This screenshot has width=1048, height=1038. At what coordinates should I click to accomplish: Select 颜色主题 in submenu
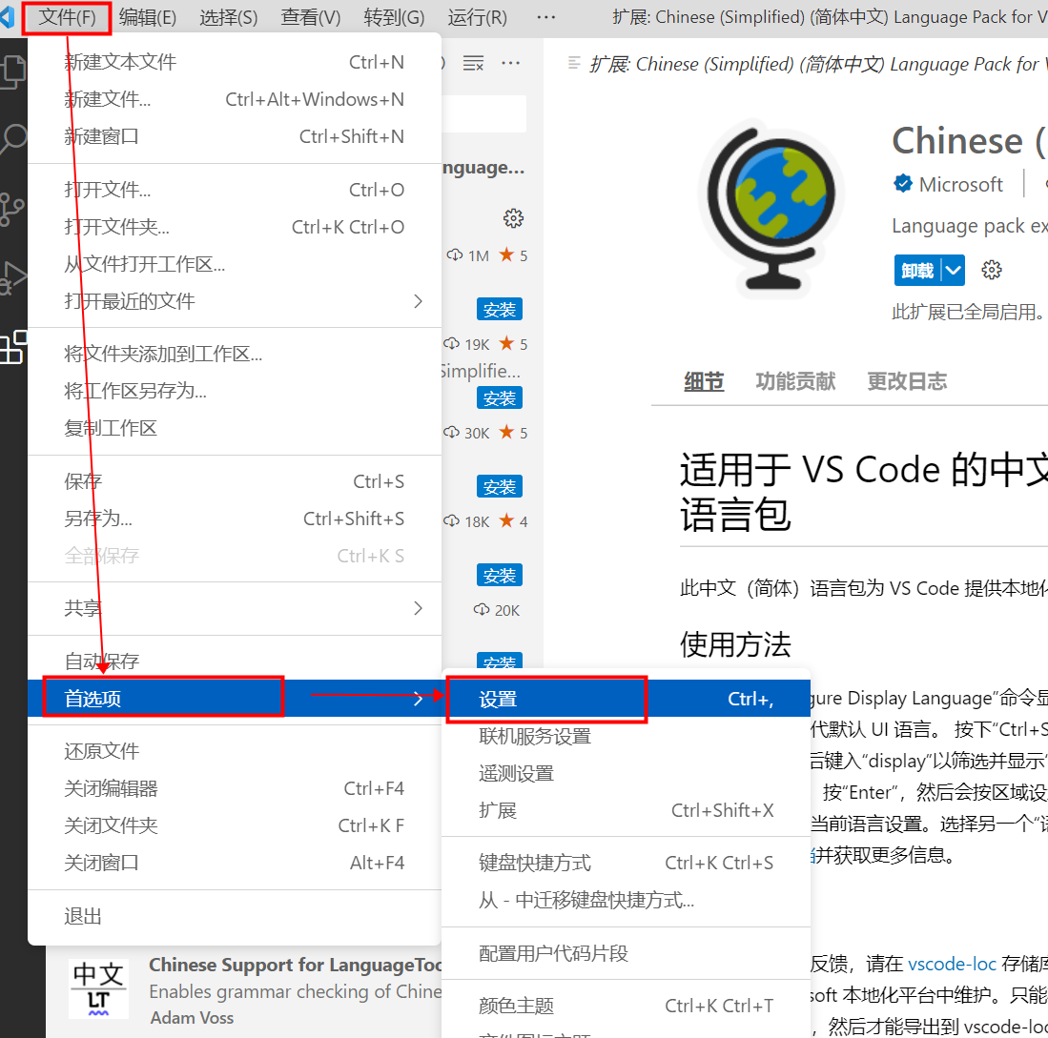627,1006
